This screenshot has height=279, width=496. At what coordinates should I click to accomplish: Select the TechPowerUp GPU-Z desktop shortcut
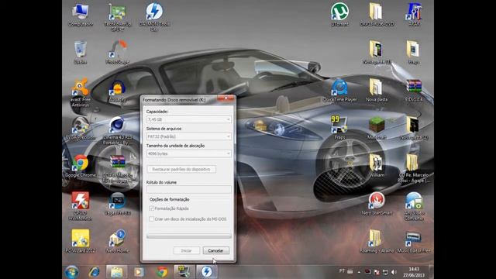coord(117,16)
